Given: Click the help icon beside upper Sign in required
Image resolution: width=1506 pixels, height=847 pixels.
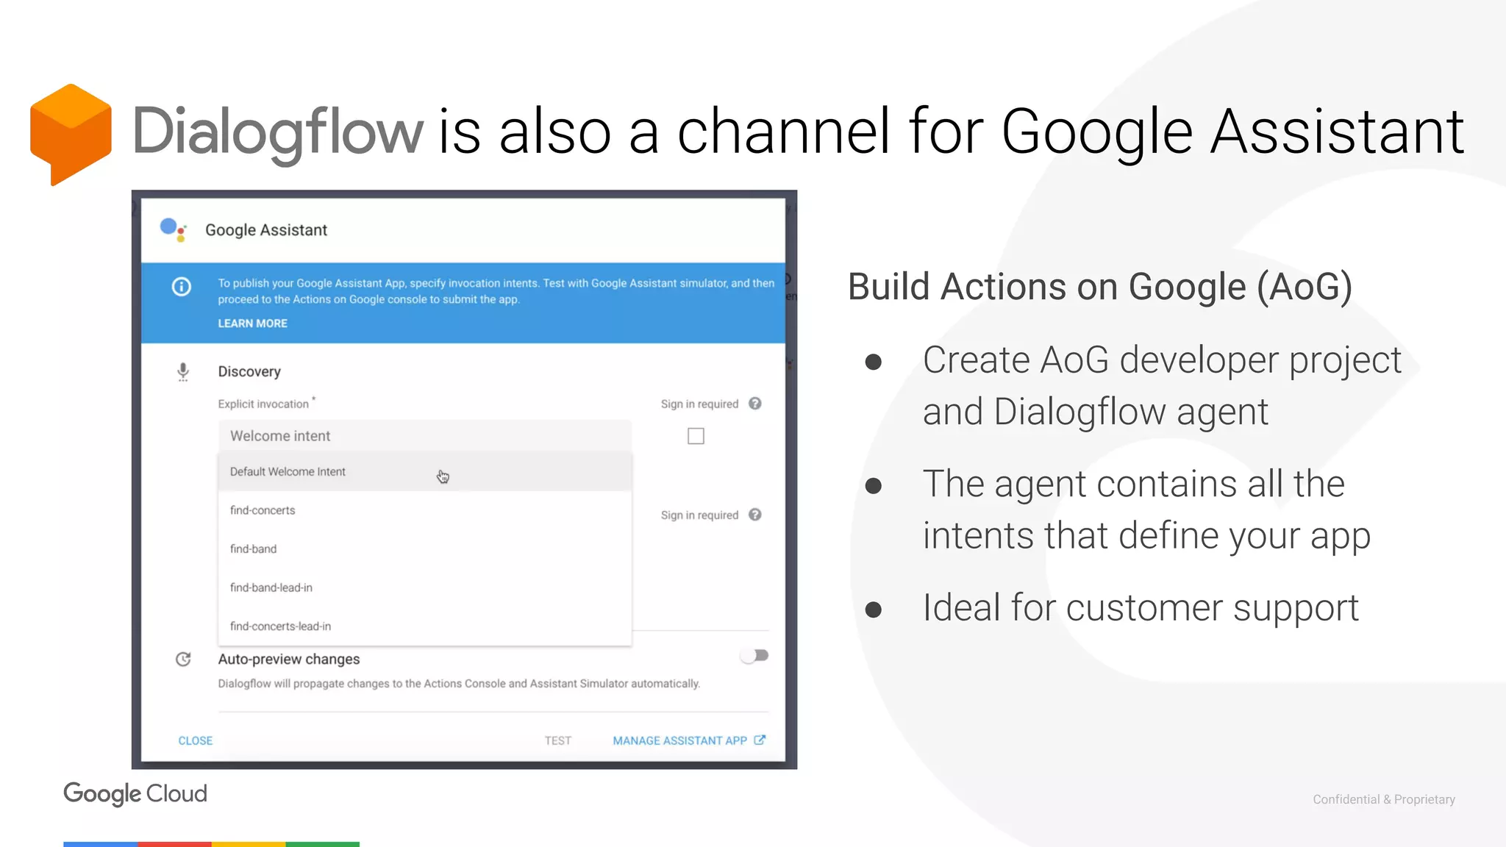Looking at the screenshot, I should point(755,404).
